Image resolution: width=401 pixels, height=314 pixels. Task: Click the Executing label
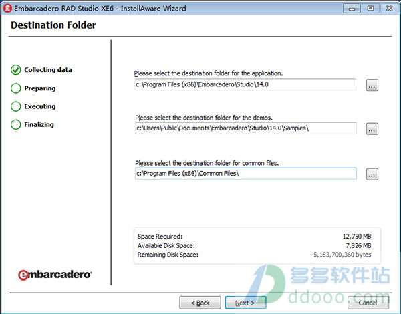tap(40, 106)
